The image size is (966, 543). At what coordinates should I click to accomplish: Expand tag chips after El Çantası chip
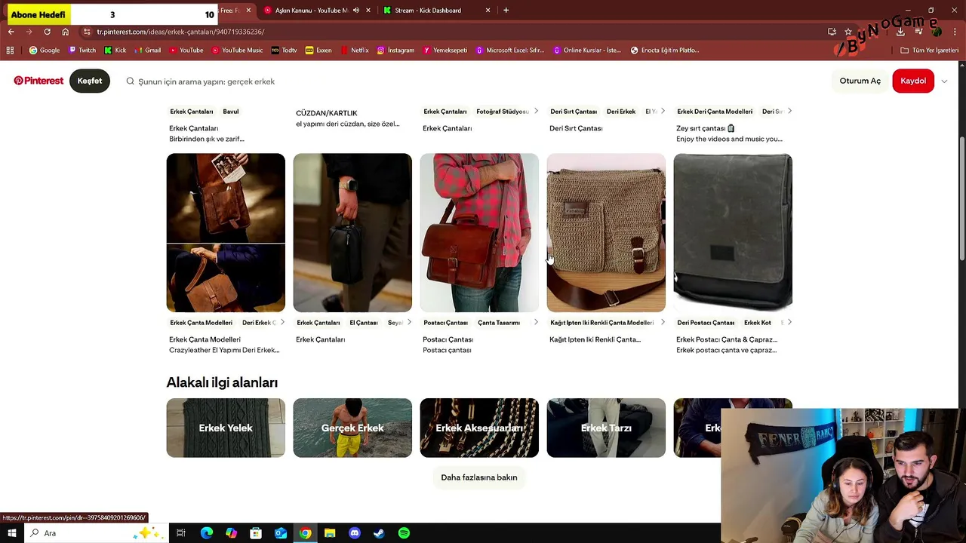tap(409, 322)
